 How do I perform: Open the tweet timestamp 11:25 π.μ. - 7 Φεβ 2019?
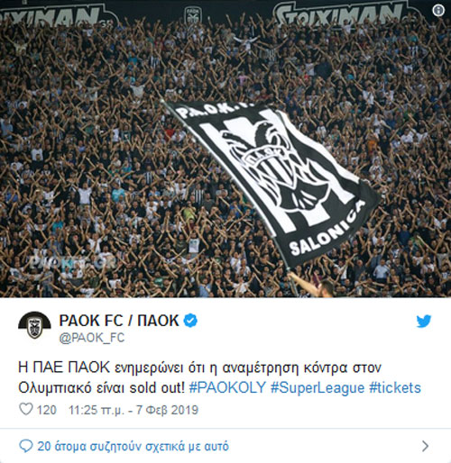(x=133, y=410)
